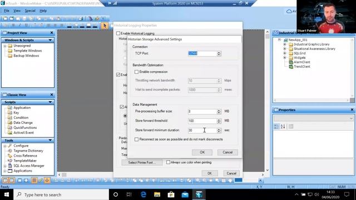Click the hand pan tool icon
Image resolution: width=356 pixels, height=200 pixels.
point(230,180)
